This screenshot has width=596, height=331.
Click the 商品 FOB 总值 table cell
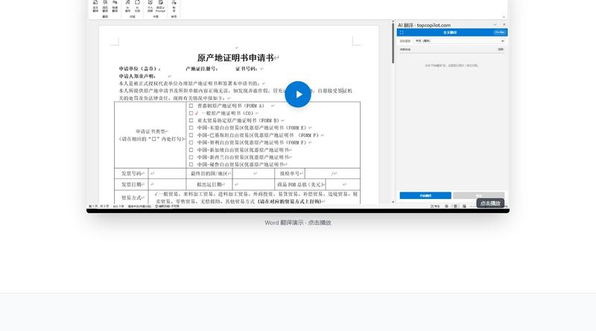300,185
